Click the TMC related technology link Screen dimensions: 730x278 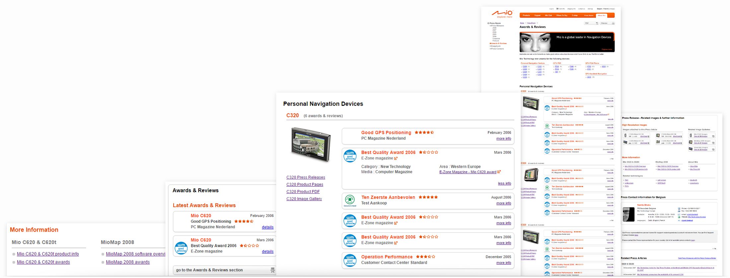click(626, 180)
